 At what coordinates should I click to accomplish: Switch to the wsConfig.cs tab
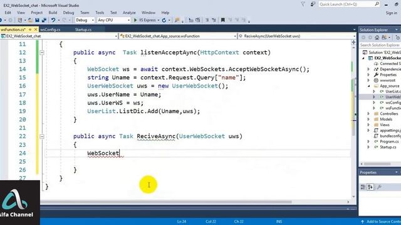tap(50, 29)
